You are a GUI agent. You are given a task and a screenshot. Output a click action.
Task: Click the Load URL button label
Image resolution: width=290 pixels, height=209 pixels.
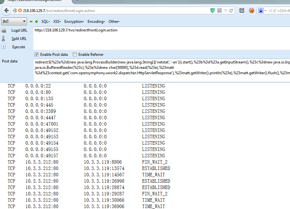[19, 30]
